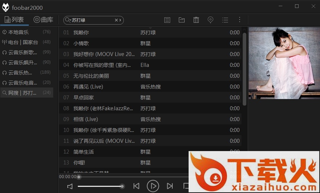Screen dimensions: 320x193
Task: Click the magnifier icon beside 网搜
Action: click(4, 93)
